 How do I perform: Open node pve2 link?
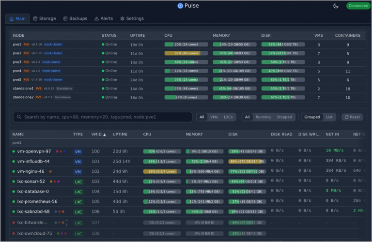point(17,53)
